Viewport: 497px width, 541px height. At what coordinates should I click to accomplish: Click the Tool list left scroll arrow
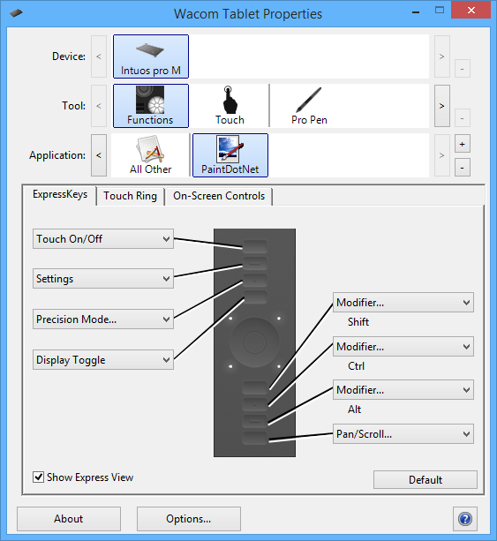tap(99, 106)
